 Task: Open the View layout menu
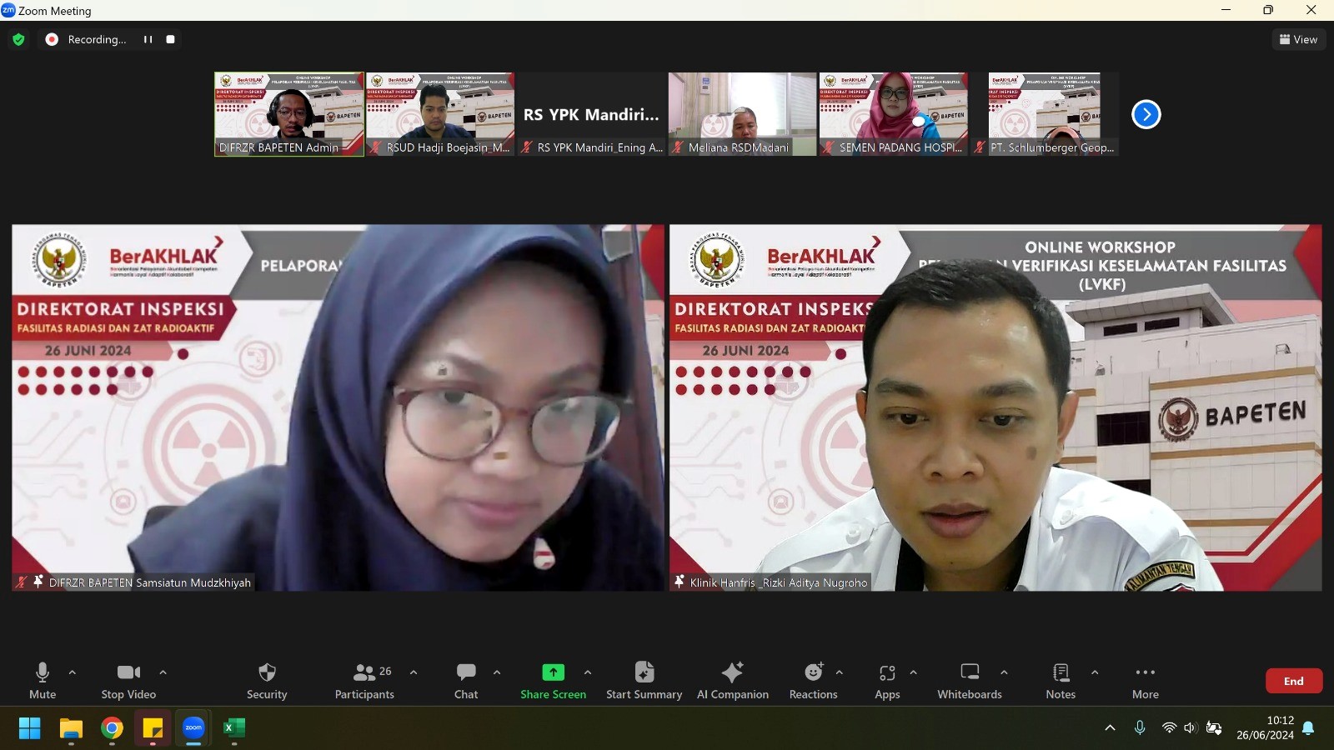(x=1298, y=39)
